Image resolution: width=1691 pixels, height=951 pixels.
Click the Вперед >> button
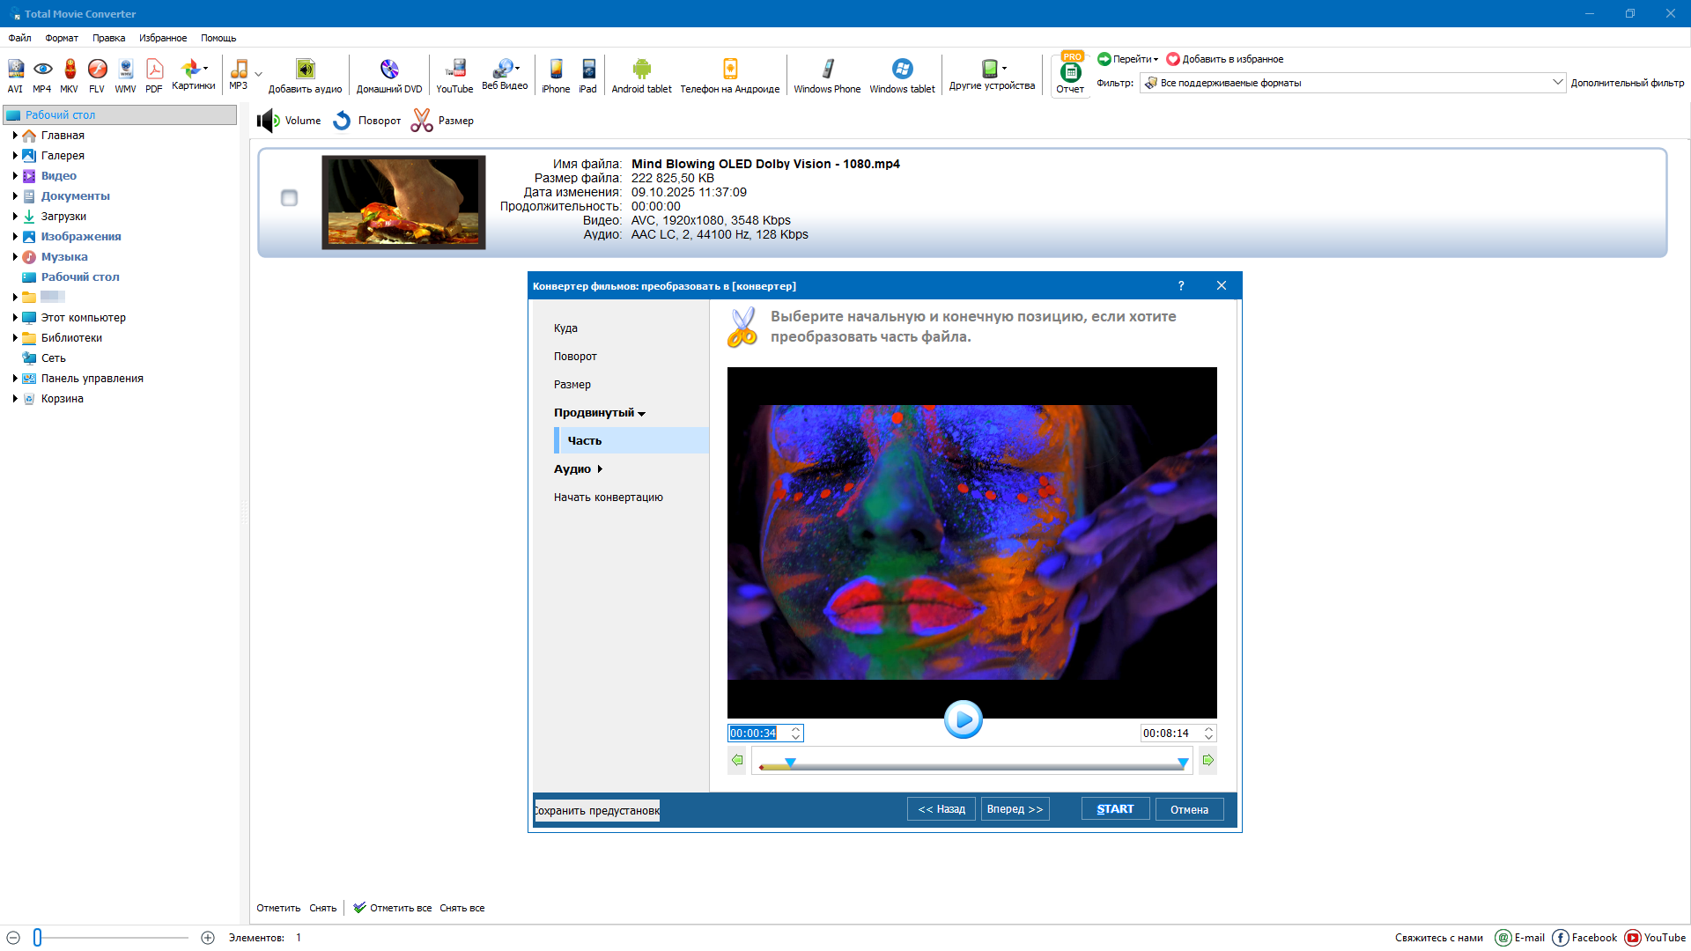tap(1015, 809)
